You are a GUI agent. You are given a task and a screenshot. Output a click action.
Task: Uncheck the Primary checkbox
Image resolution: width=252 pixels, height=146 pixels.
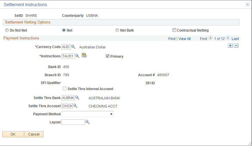(x=107, y=56)
